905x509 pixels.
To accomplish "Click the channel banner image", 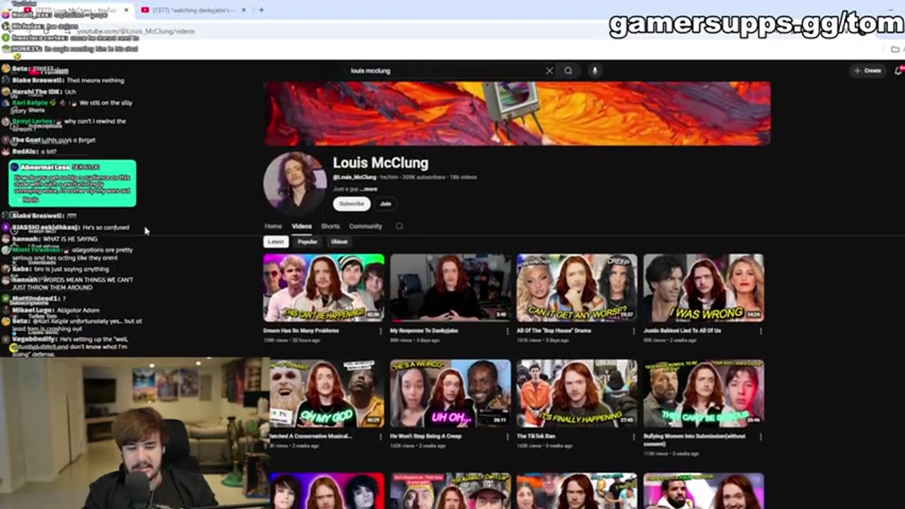I will (518, 113).
